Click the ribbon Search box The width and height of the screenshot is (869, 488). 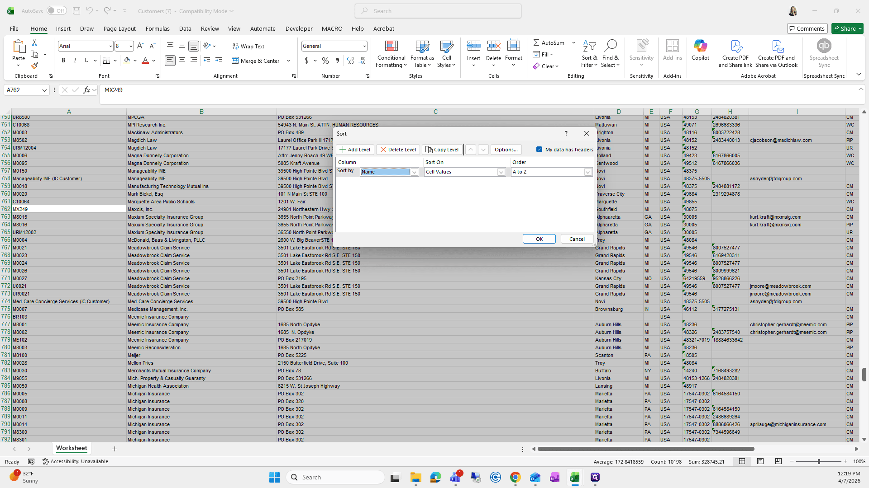(x=438, y=11)
